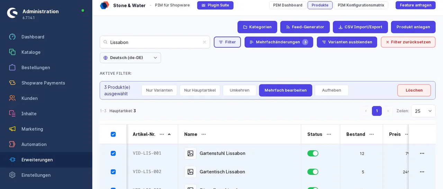The width and height of the screenshot is (443, 189).
Task: Click the Kunden people icon
Action: click(x=12, y=98)
